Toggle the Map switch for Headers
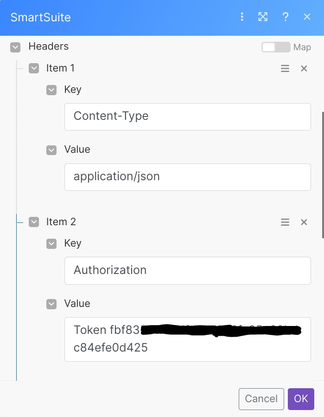 [x=276, y=47]
